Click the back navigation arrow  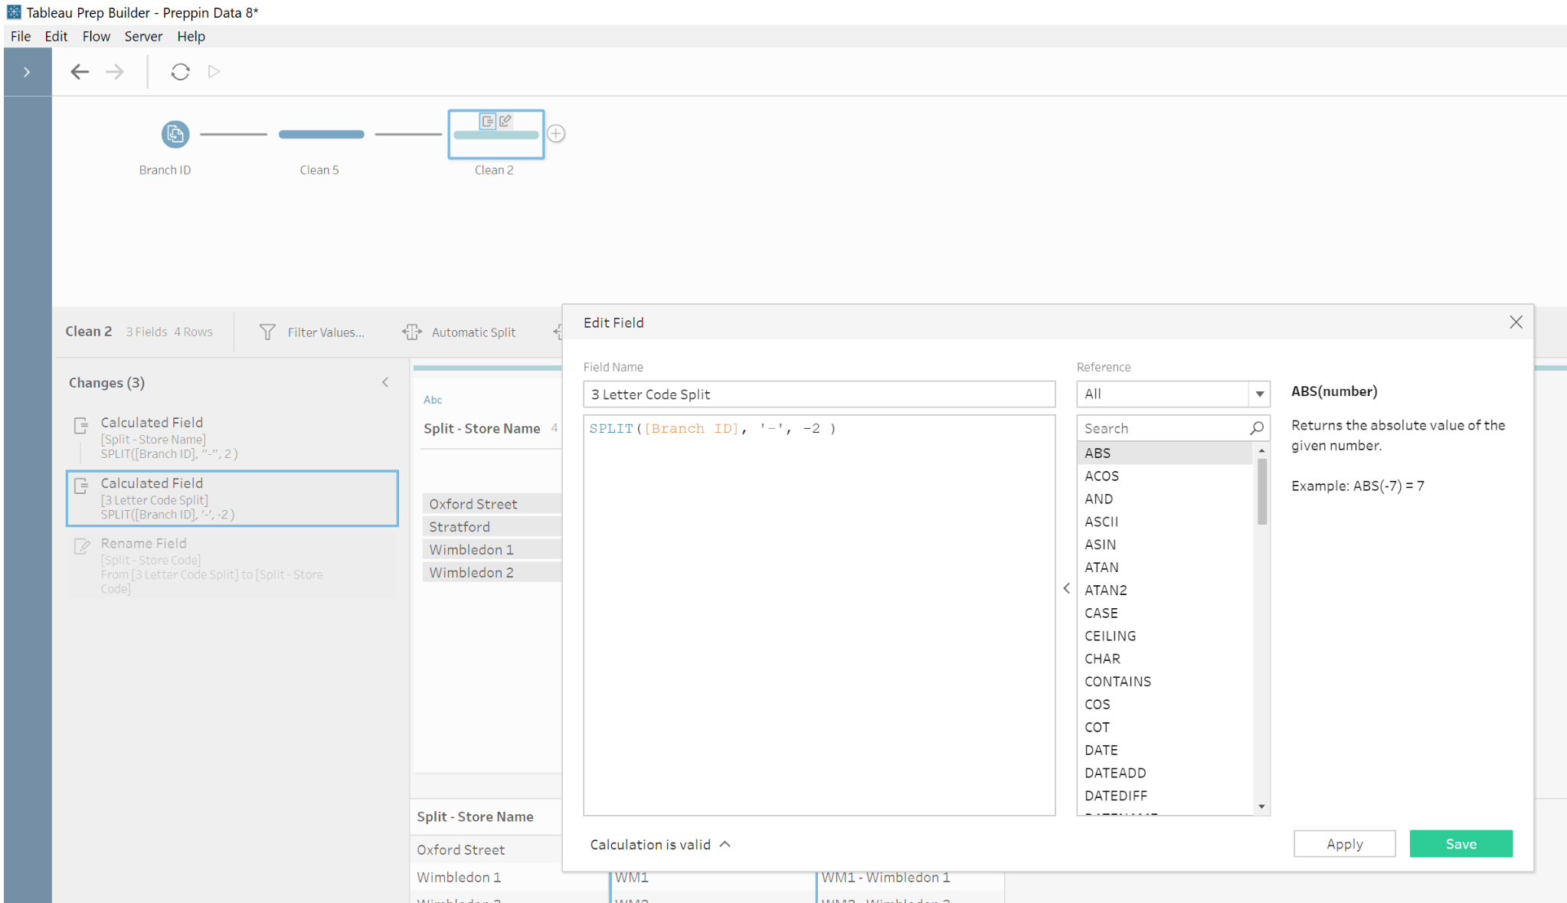80,71
